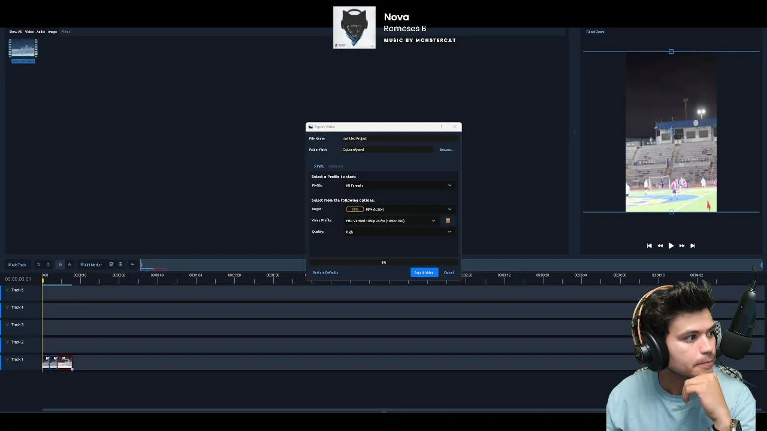This screenshot has width=767, height=431.
Task: Click the Undo icon in timeline toolbar
Action: (x=38, y=265)
